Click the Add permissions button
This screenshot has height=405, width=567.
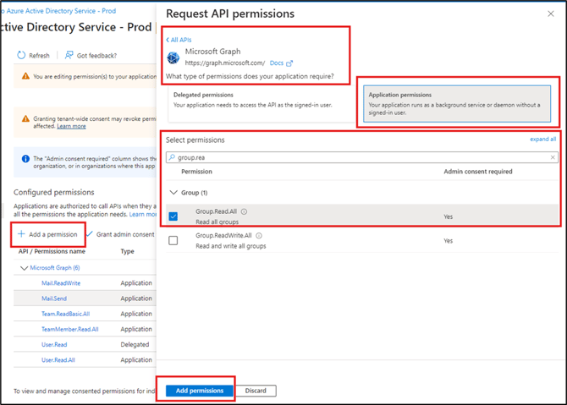click(x=200, y=391)
